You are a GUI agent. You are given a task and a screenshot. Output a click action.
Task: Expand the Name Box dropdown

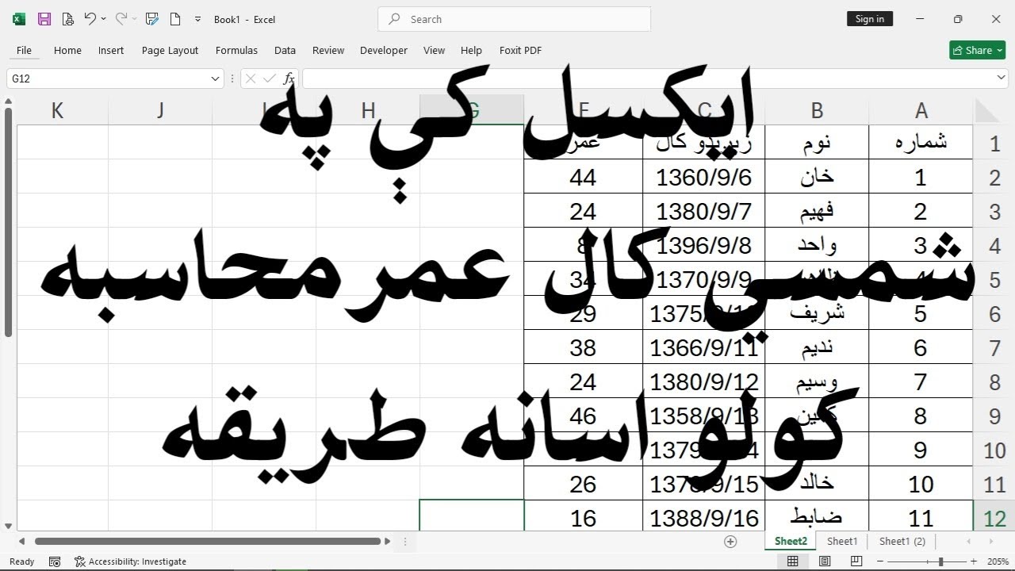(215, 79)
